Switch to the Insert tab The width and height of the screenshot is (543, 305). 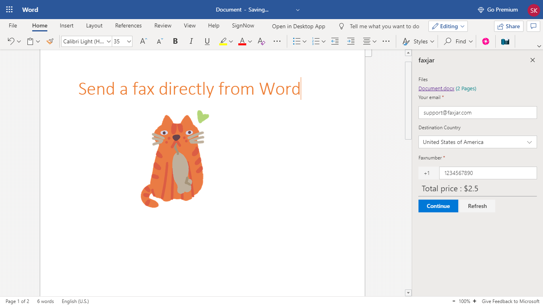click(x=66, y=25)
